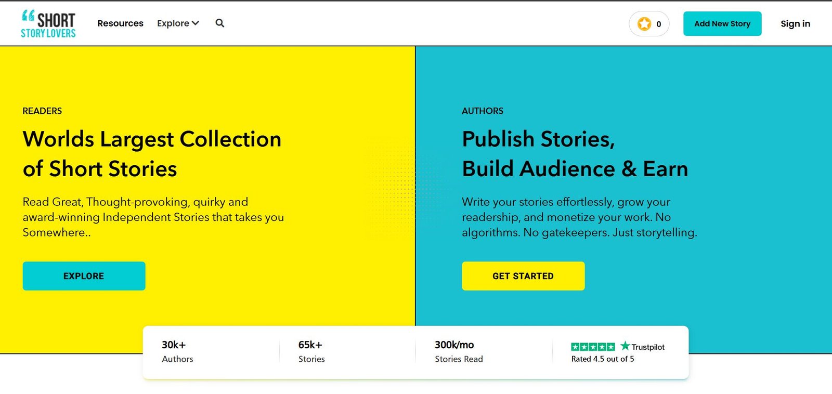Click the AUTHORS section label
This screenshot has width=832, height=394.
pyautogui.click(x=483, y=111)
